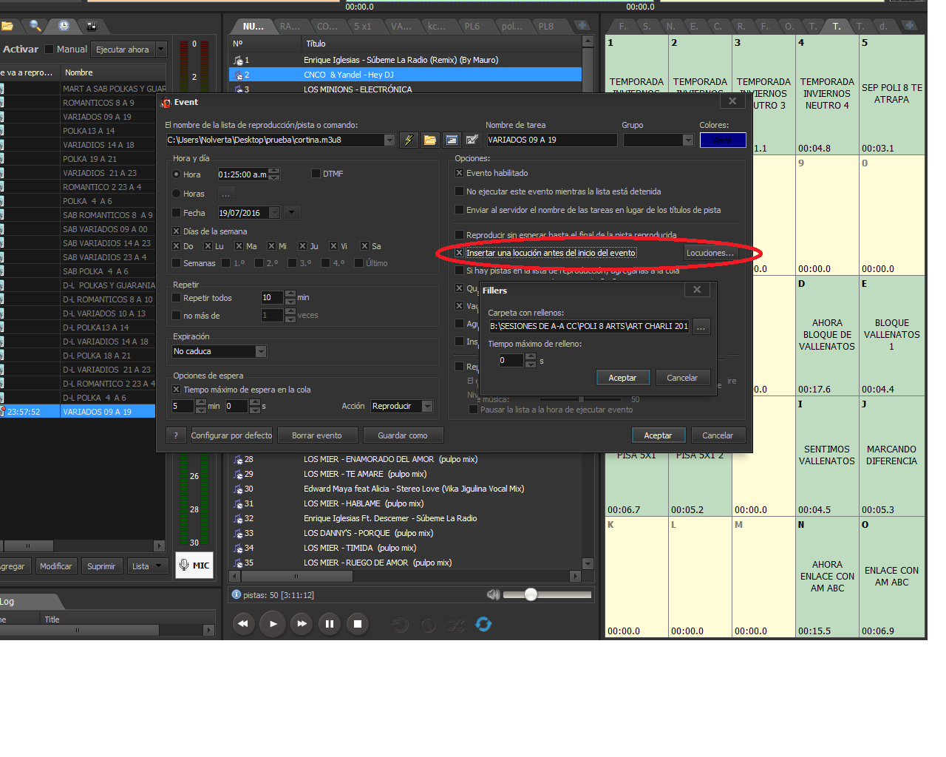Toggle the DTMF checkbox
Viewport: 946px width, 757px height.
pos(316,174)
